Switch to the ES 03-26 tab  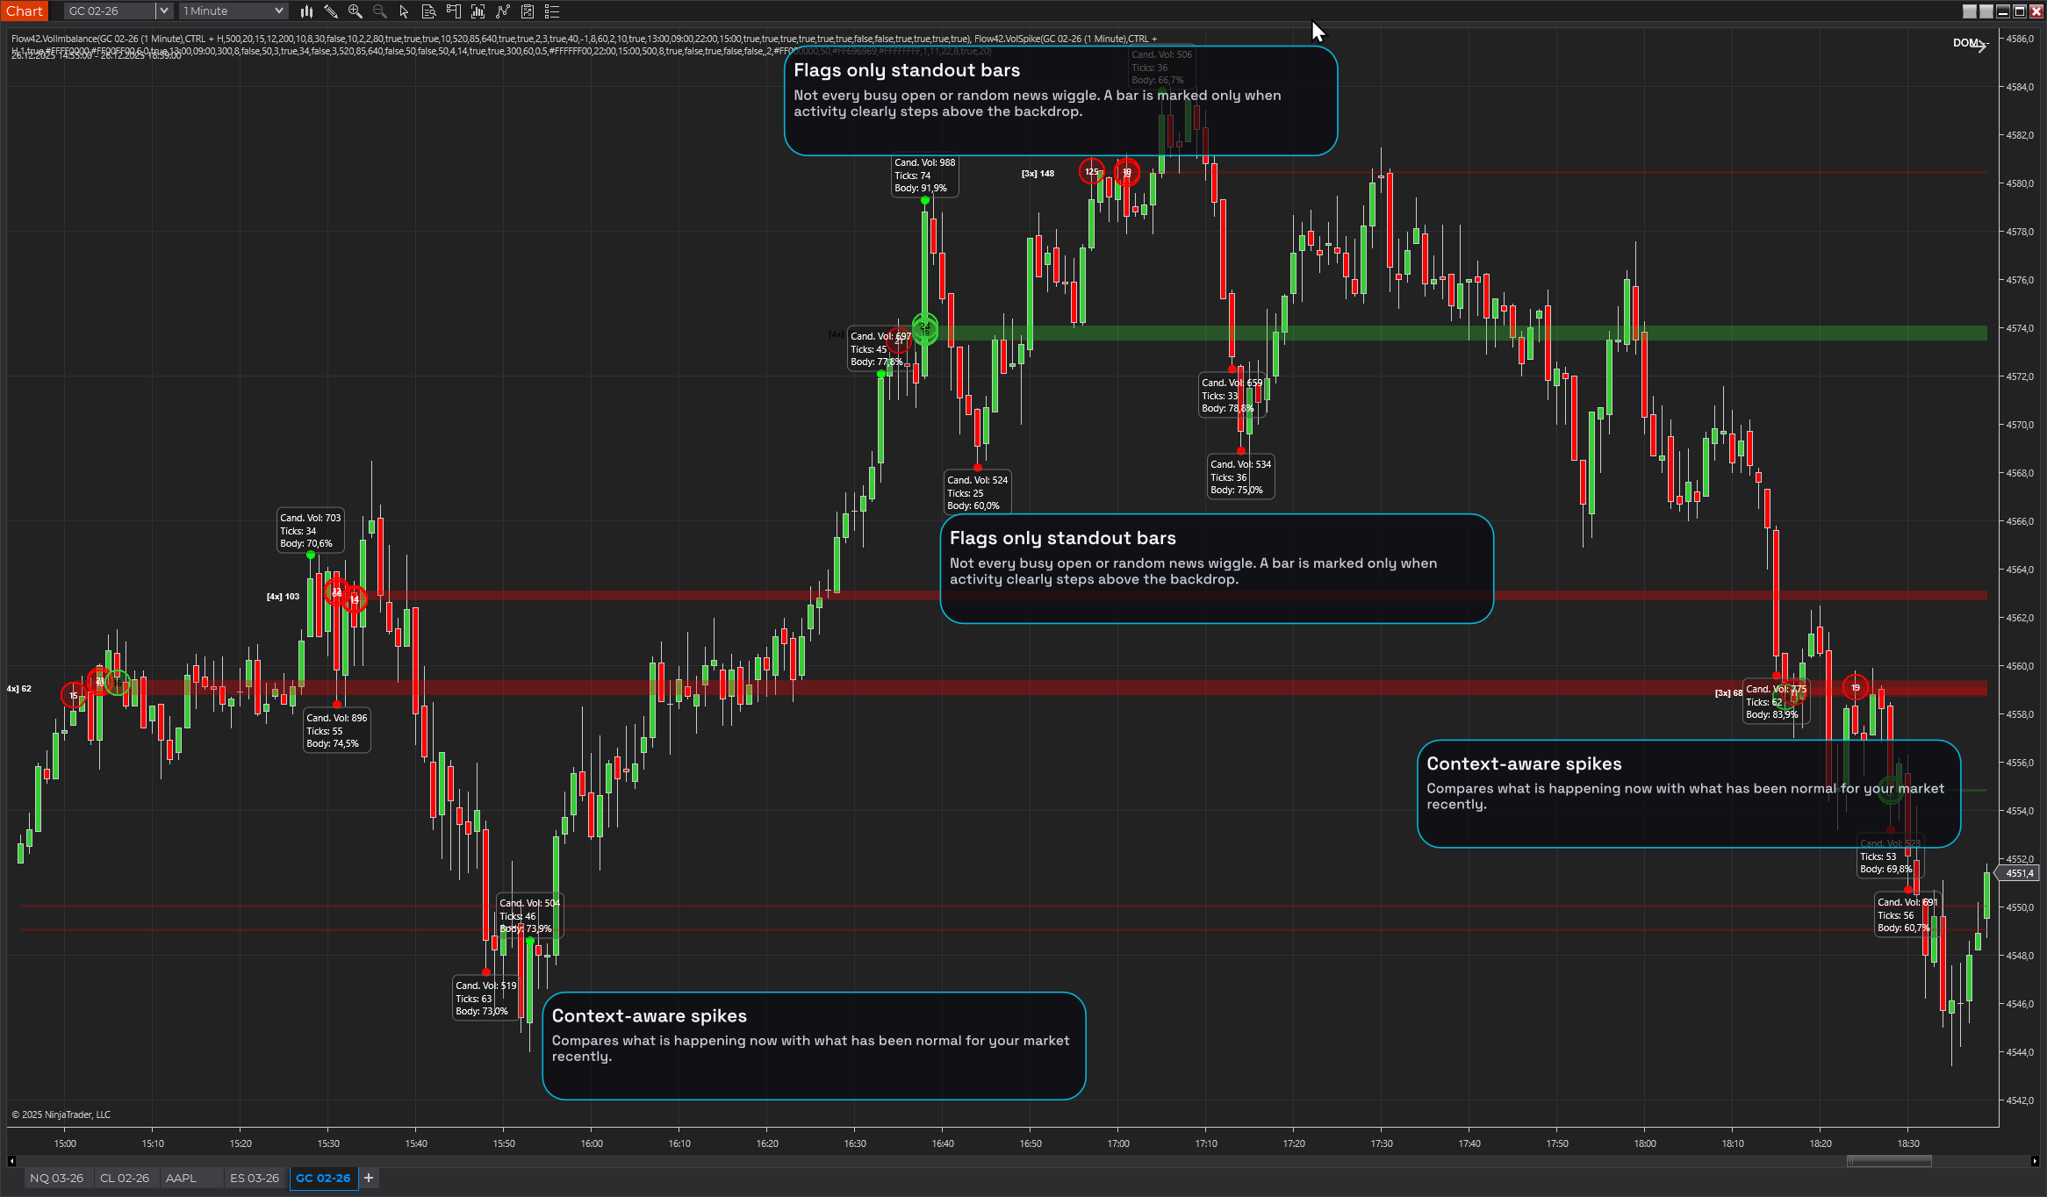pos(255,1178)
